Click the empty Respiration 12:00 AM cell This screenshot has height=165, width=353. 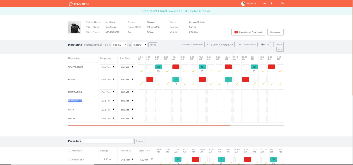pos(141,92)
